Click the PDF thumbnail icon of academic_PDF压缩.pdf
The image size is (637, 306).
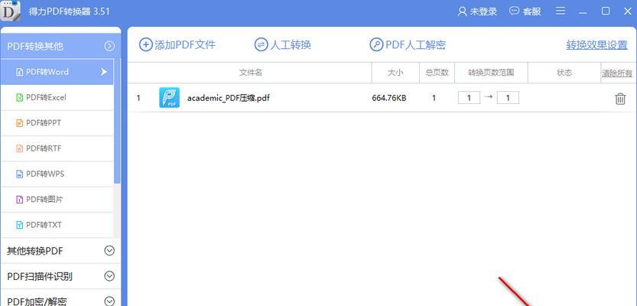coord(170,97)
